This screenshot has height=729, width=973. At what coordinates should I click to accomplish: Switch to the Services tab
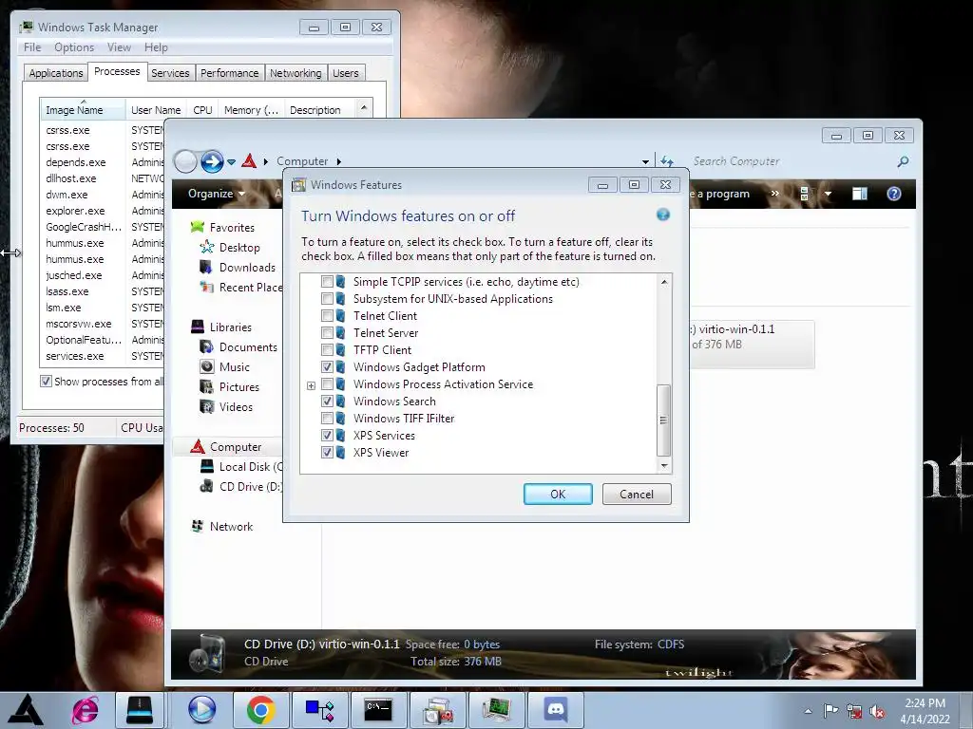170,73
